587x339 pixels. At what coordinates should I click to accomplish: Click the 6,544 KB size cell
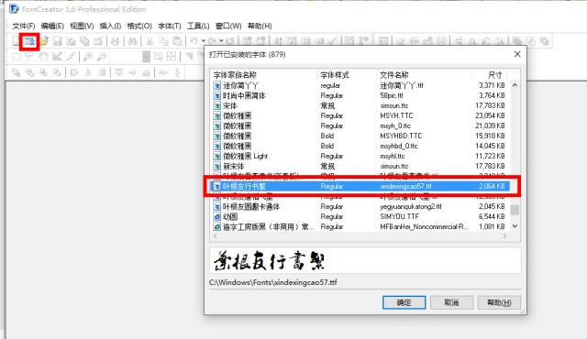tap(492, 216)
